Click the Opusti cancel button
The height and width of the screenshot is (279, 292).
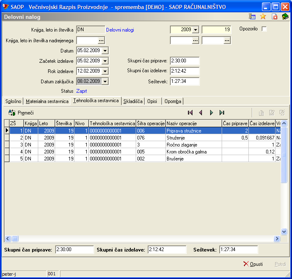[x=253, y=264]
